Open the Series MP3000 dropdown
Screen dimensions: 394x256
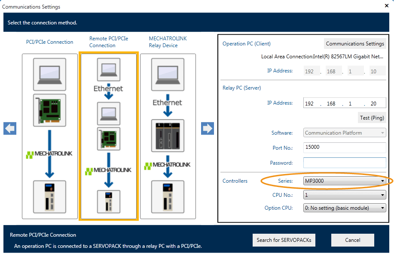(345, 181)
